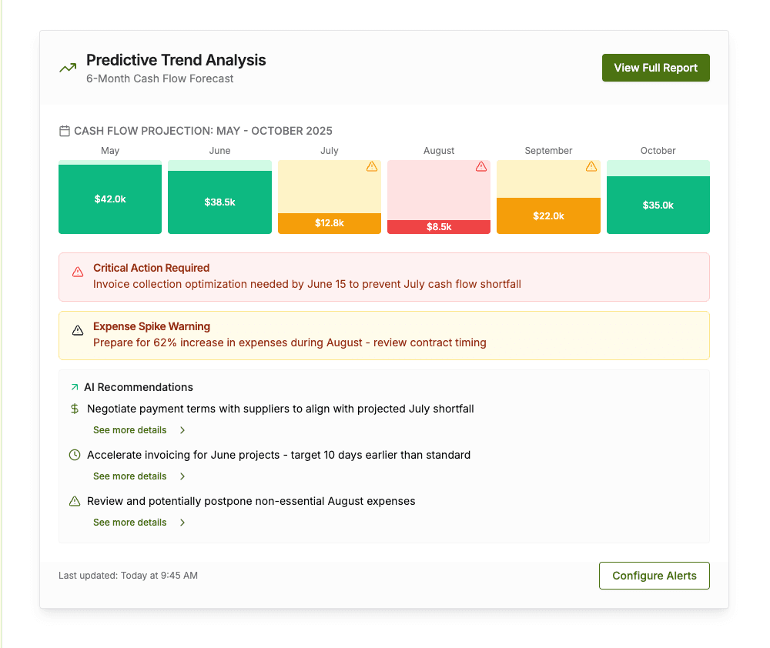Expand details for the supplier payment terms recommendation
The image size is (770, 648).
point(129,429)
